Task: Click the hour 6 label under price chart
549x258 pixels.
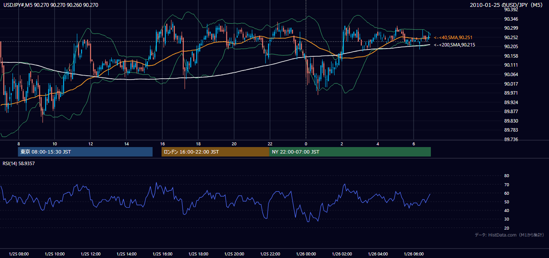Action: (x=413, y=144)
